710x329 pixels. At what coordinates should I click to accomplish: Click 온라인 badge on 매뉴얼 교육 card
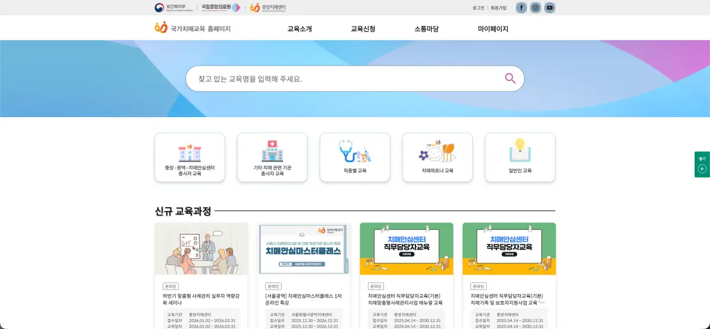point(376,286)
